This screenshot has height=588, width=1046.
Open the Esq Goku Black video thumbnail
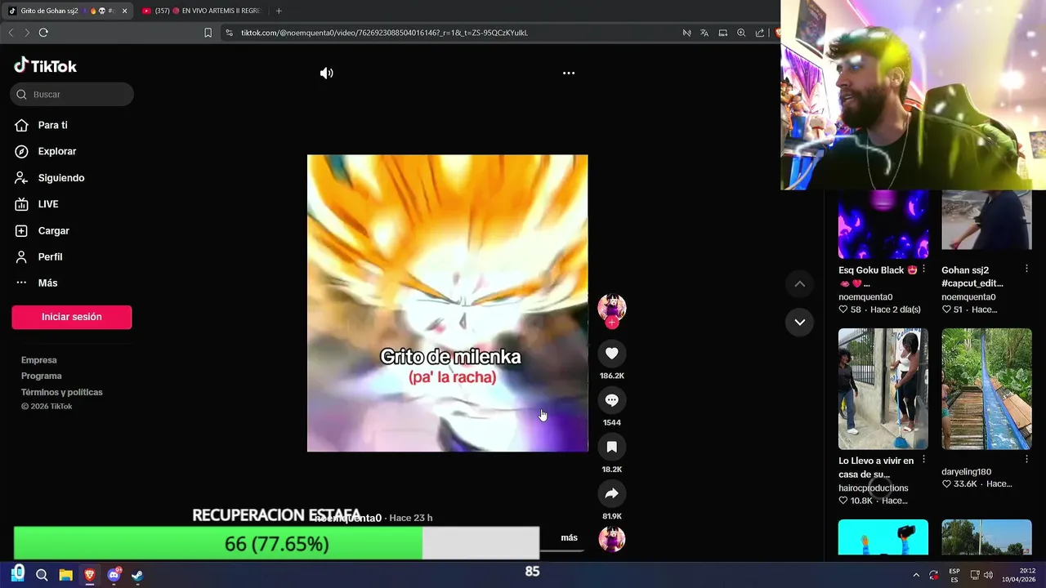pos(883,224)
